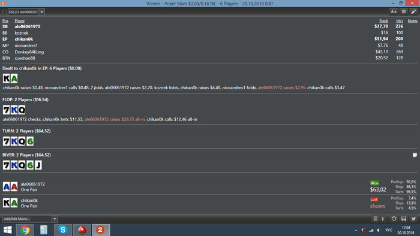This screenshot has width=420, height=236.
Task: Click the save floppy disk icon
Action: coord(404,219)
